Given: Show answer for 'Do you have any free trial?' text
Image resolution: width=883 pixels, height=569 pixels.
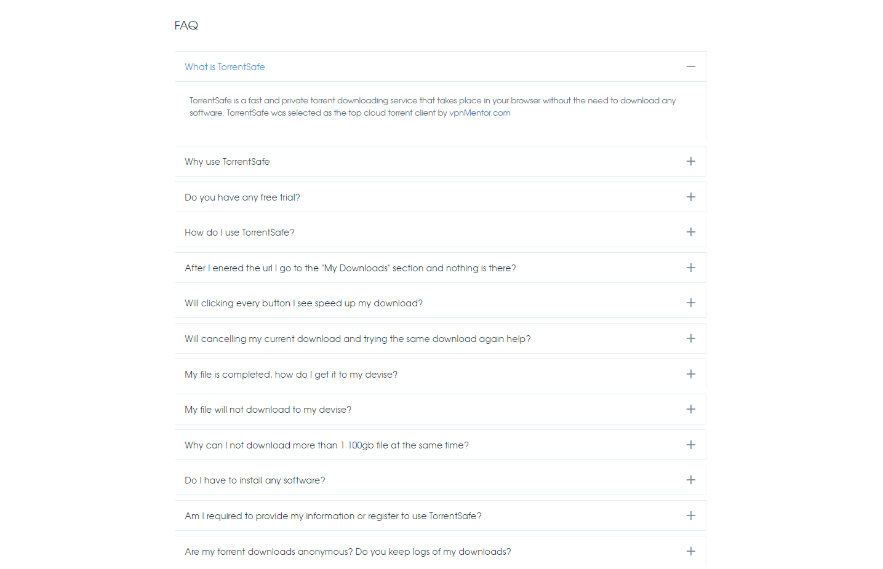Looking at the screenshot, I should [x=242, y=197].
